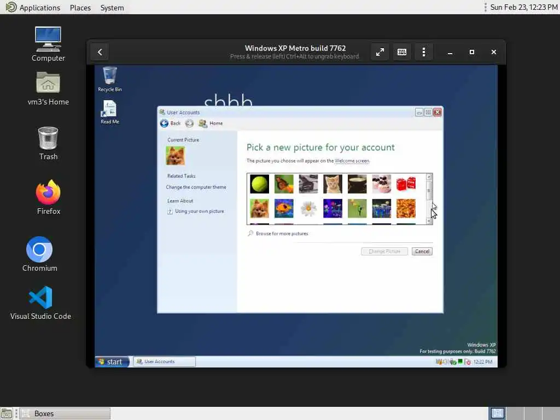Open the Windows XP Recycle Bin icon
This screenshot has width=560, height=420.
[x=109, y=79]
